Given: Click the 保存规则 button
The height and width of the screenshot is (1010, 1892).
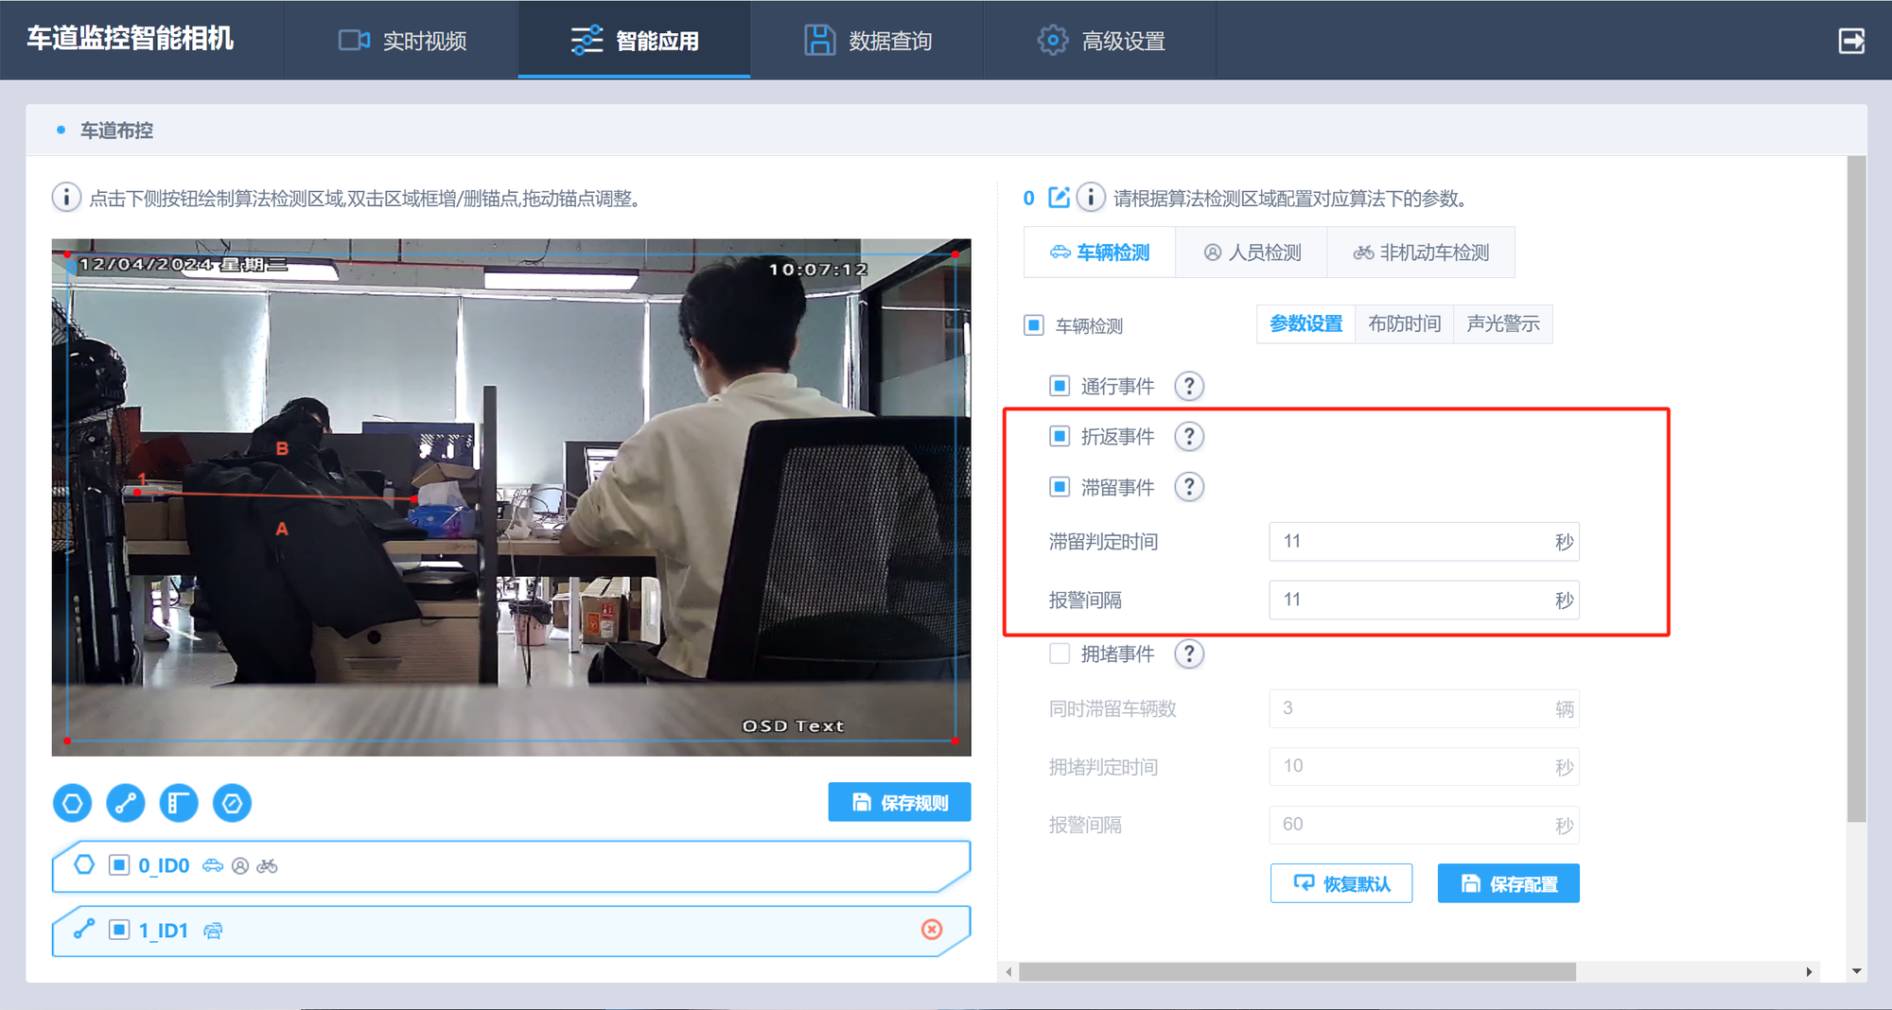Looking at the screenshot, I should tap(900, 802).
